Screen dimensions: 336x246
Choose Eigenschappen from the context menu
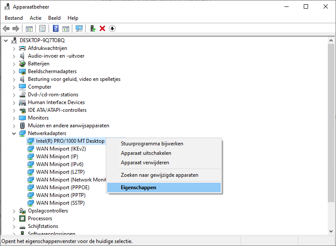click(139, 188)
